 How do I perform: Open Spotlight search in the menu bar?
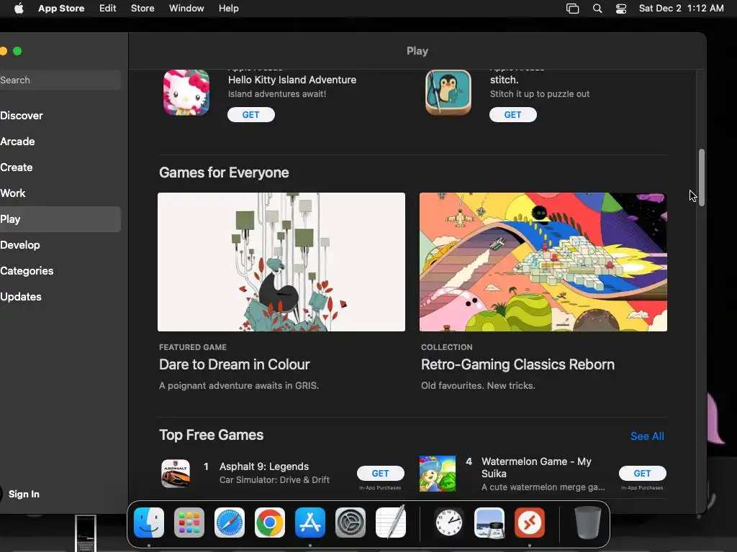(x=597, y=9)
